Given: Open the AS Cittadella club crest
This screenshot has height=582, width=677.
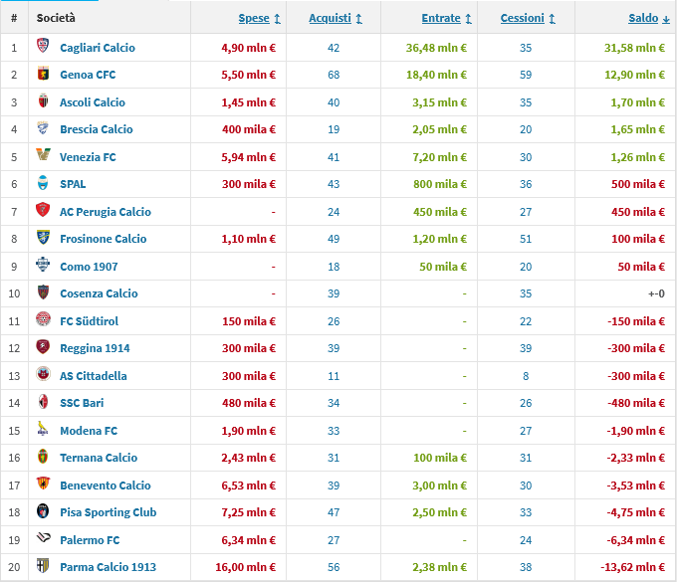Looking at the screenshot, I should click(43, 374).
